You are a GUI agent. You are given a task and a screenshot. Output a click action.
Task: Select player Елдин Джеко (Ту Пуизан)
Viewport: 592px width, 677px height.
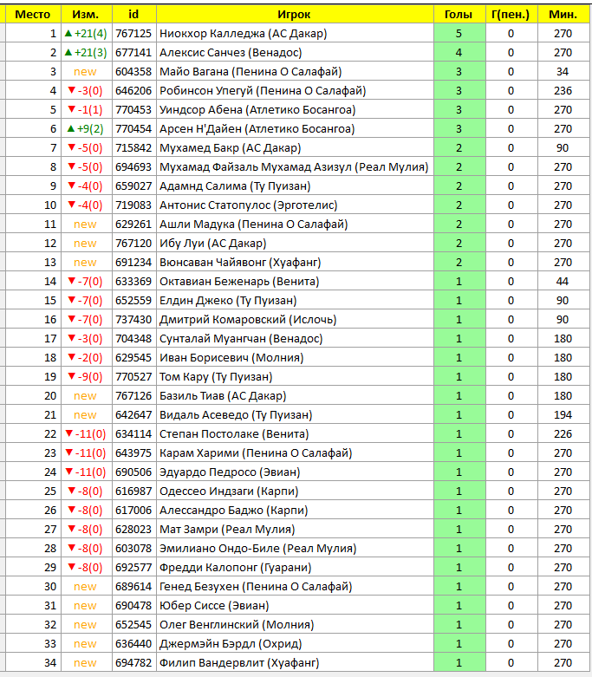coord(228,300)
